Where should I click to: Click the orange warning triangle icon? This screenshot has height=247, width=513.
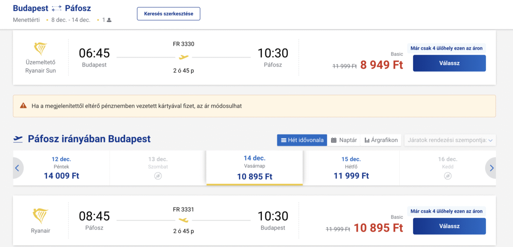coord(23,105)
